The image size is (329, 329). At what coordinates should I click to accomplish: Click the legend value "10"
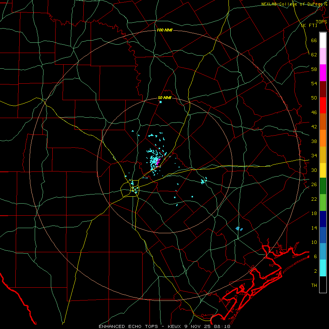click(x=314, y=242)
